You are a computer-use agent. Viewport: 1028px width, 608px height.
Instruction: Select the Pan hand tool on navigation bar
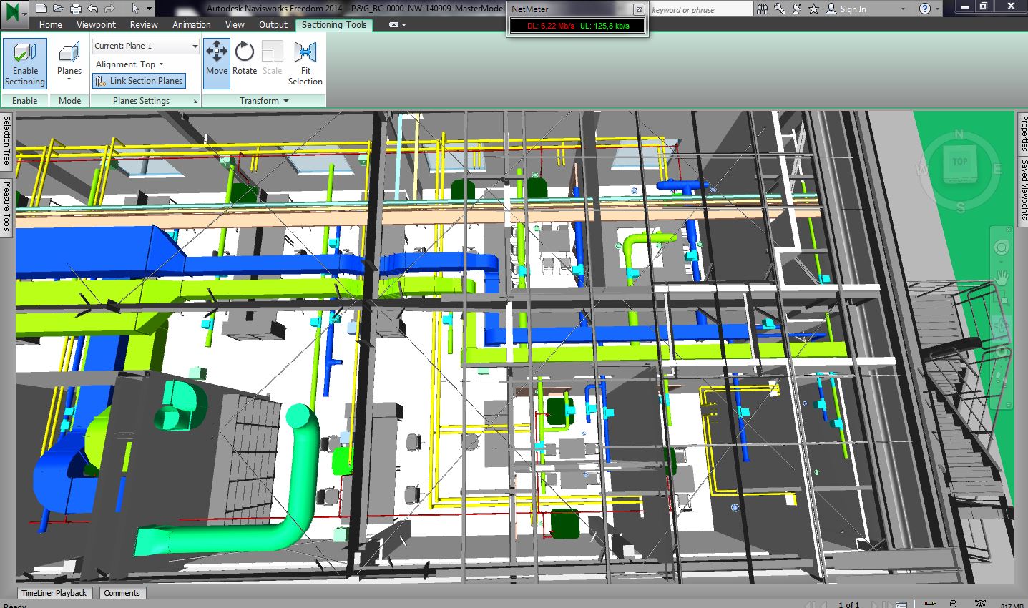[x=1002, y=277]
